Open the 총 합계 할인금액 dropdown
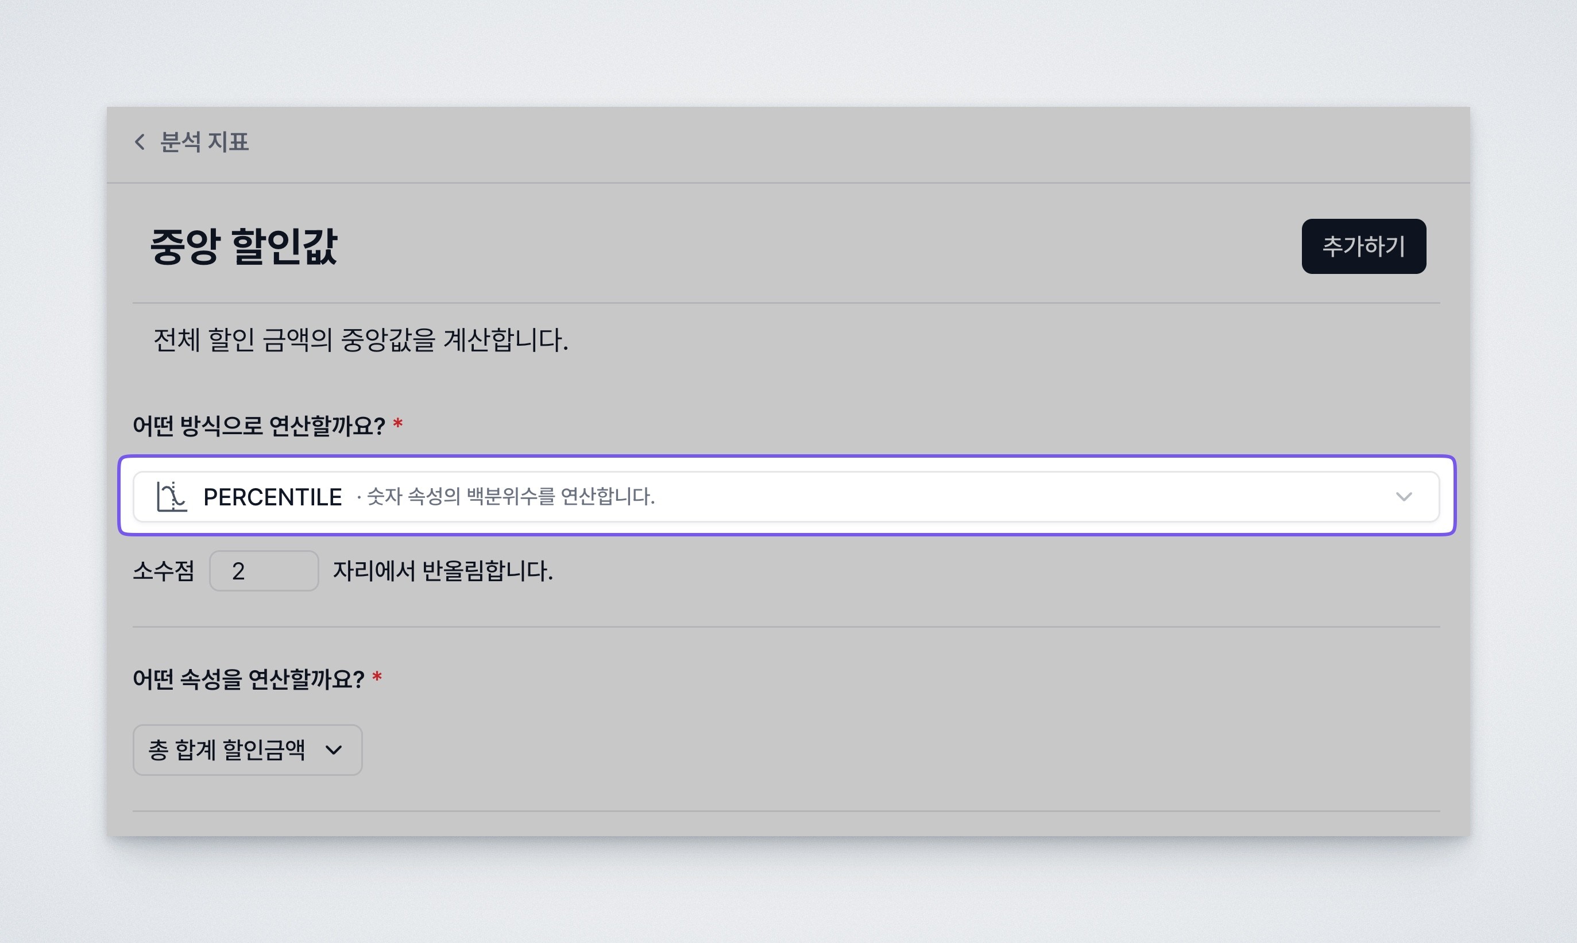 [x=227, y=750]
